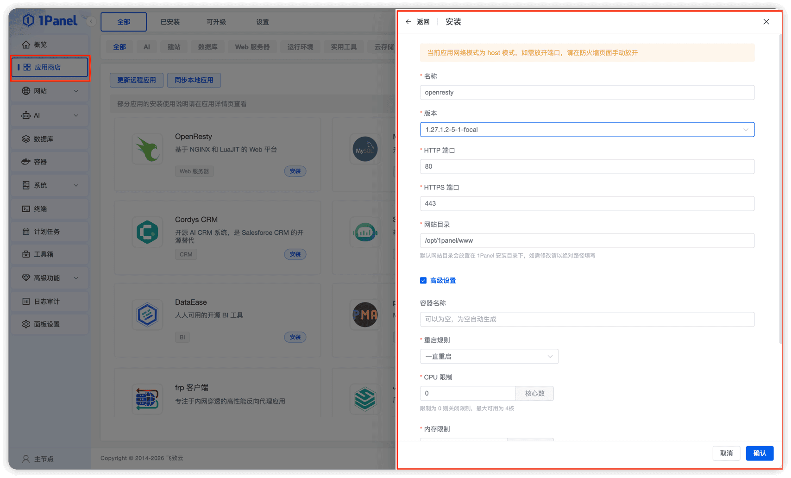Click the HTTP 端口 input field
This screenshot has height=478, width=791.
pos(587,166)
